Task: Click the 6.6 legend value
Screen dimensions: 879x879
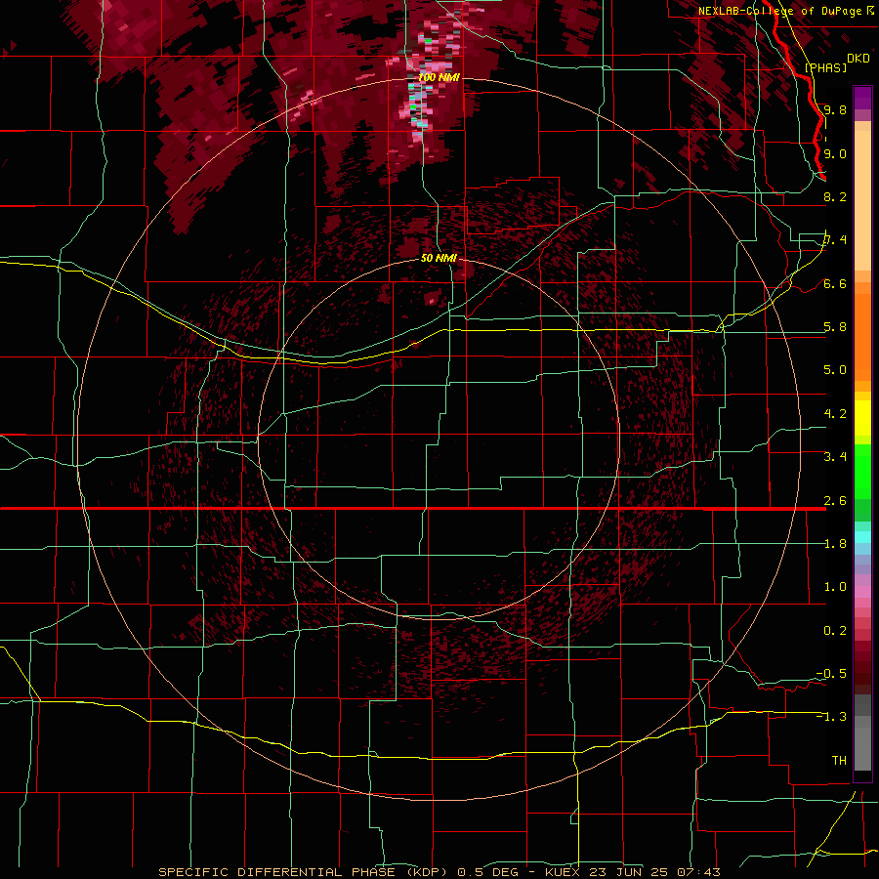Action: tap(835, 283)
